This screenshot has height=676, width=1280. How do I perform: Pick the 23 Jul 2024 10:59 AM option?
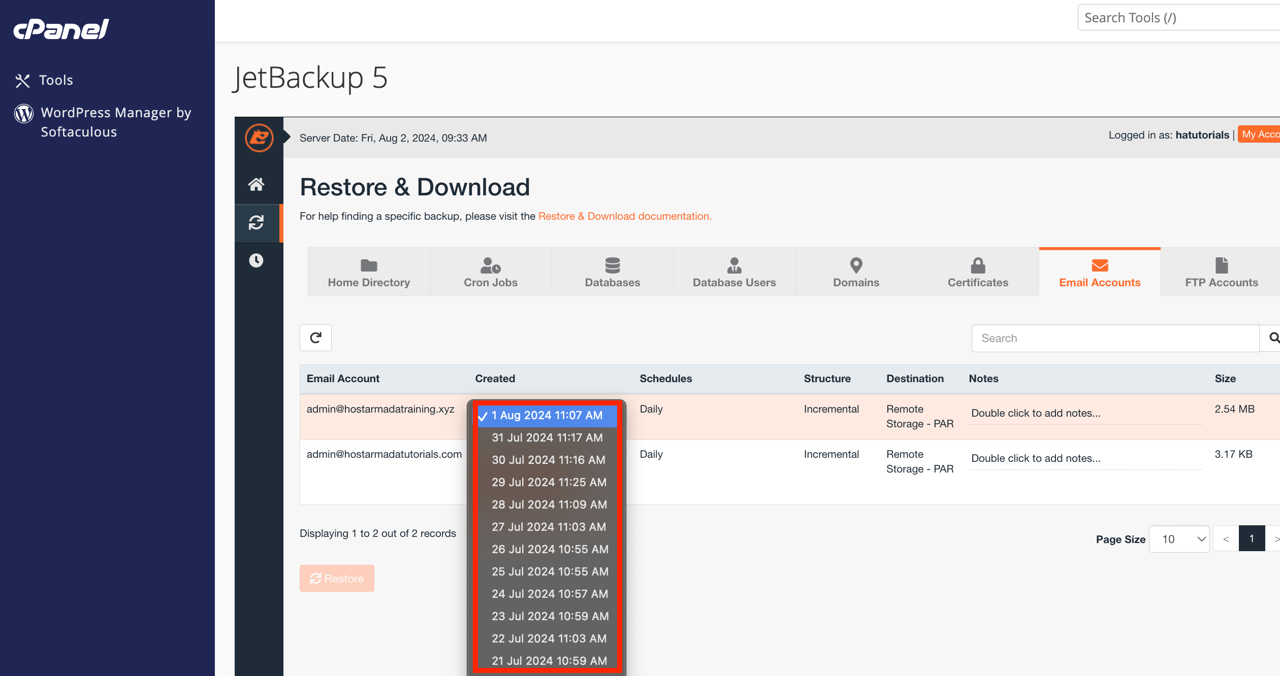(x=547, y=616)
